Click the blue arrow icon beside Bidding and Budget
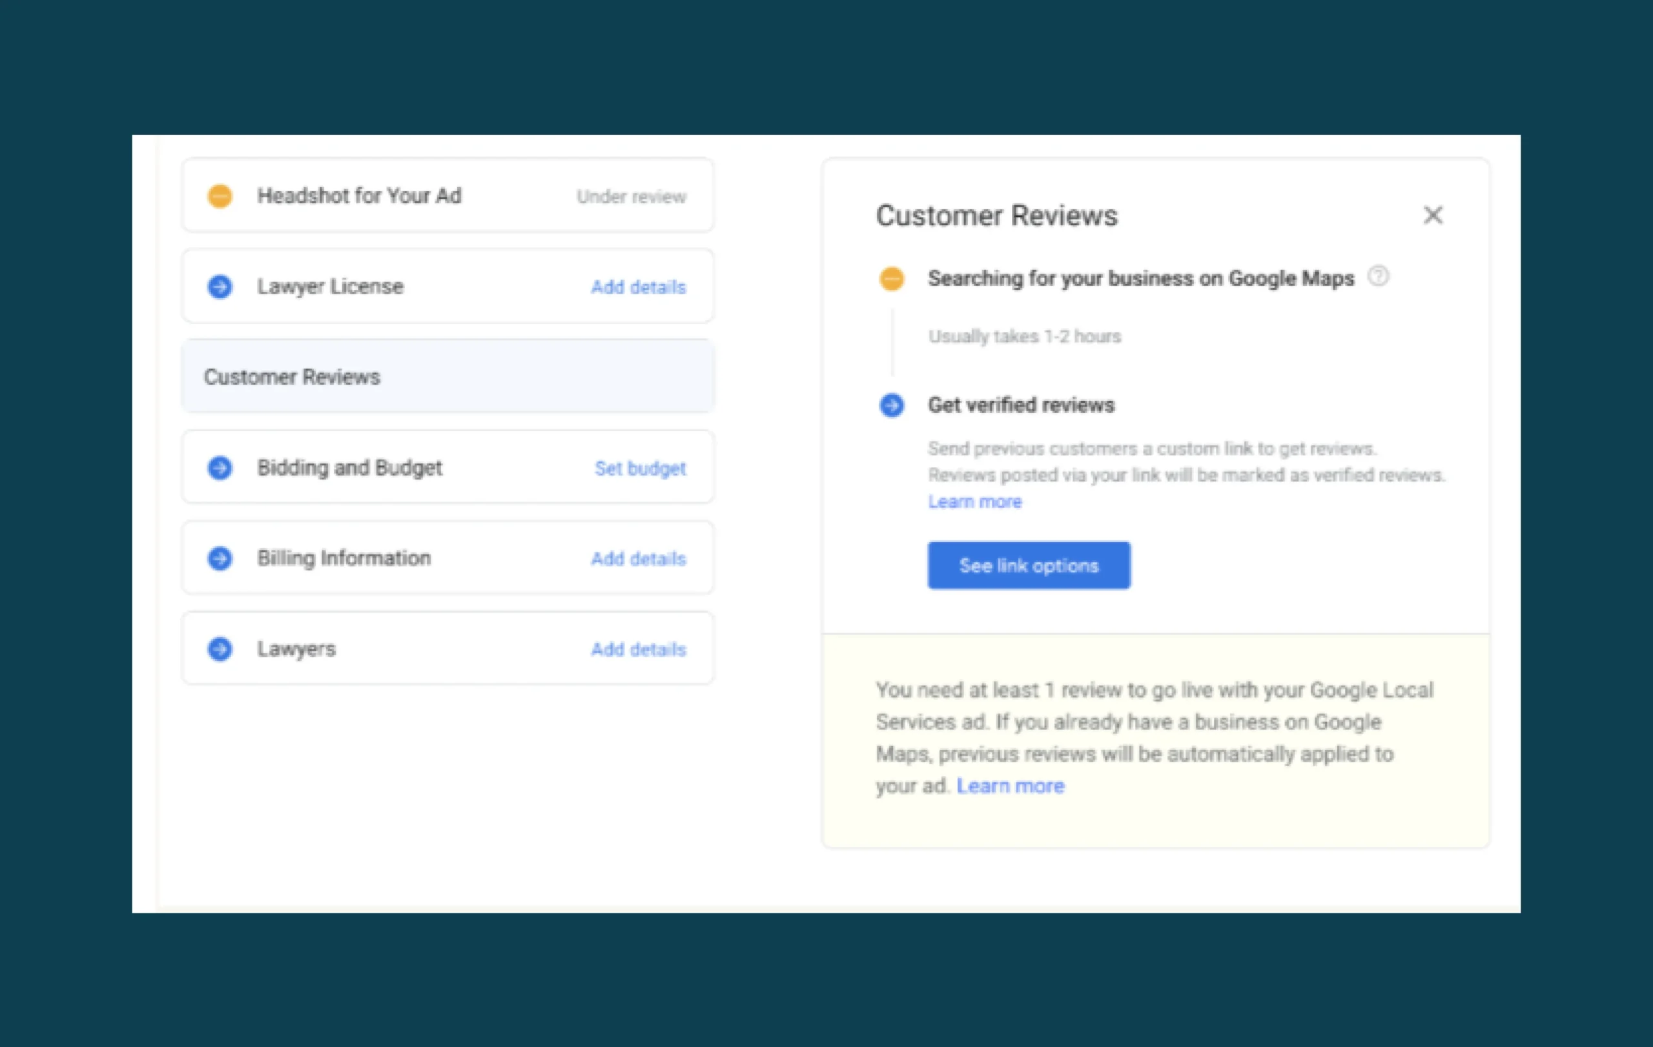Image resolution: width=1653 pixels, height=1047 pixels. 220,468
